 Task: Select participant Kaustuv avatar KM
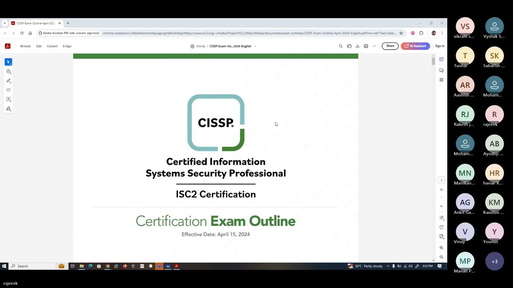[494, 202]
